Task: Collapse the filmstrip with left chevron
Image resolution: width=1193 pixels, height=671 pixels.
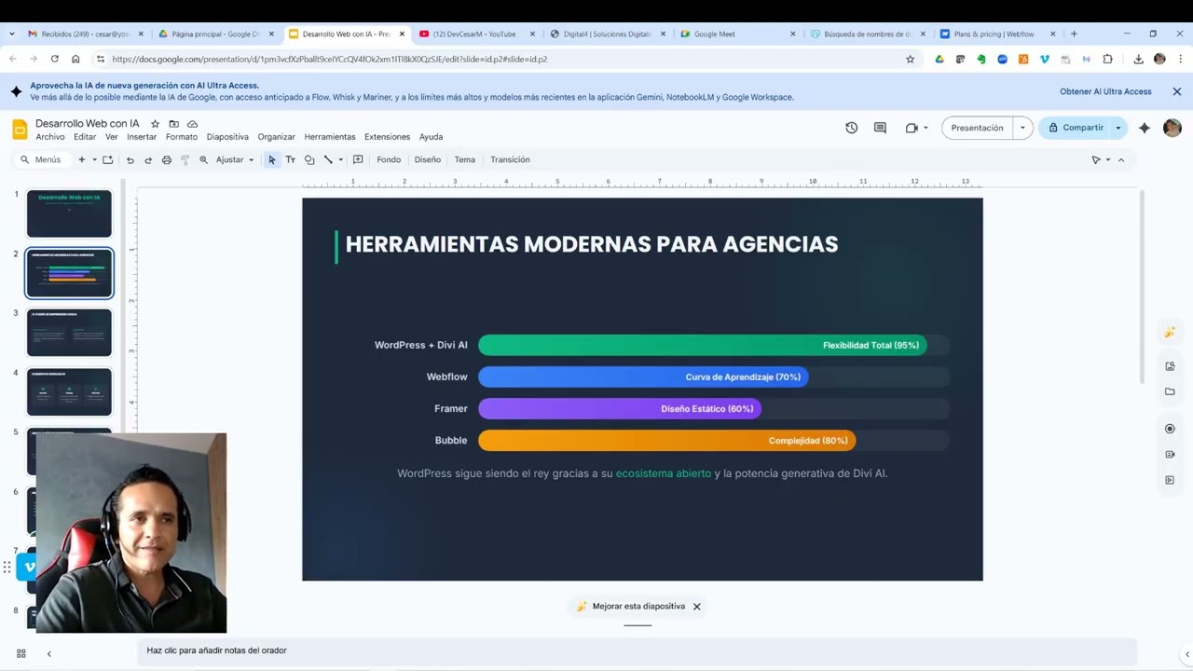Action: click(49, 653)
